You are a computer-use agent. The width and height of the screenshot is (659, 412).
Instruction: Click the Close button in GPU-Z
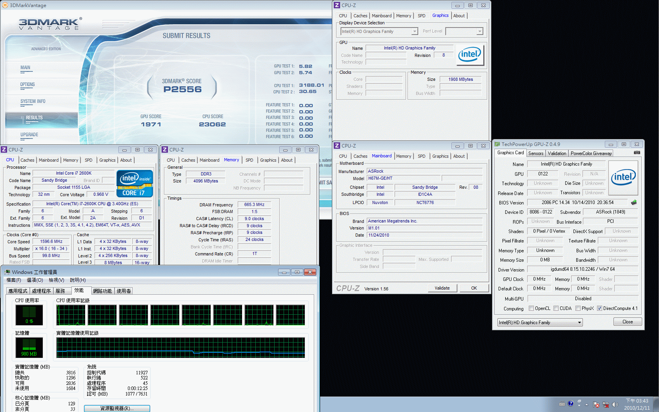pyautogui.click(x=628, y=322)
